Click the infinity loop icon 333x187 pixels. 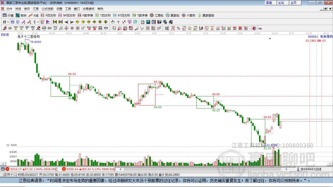pyautogui.click(x=260, y=28)
